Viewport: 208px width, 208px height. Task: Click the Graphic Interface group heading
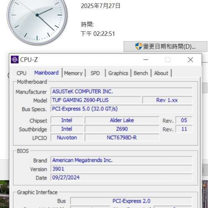tap(37, 192)
